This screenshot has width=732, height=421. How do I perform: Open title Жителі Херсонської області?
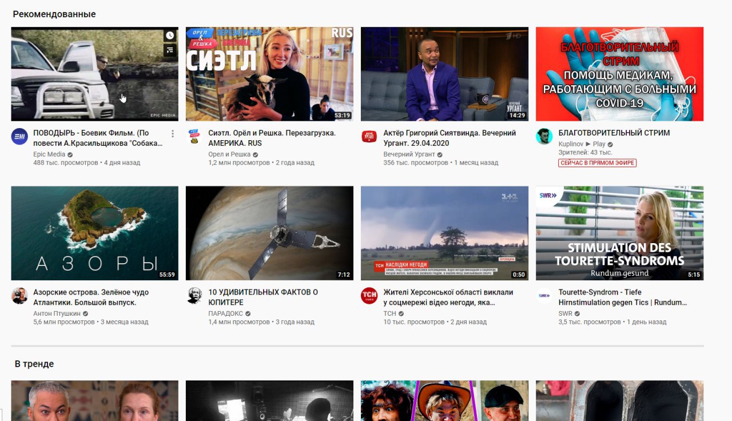pyautogui.click(x=448, y=297)
